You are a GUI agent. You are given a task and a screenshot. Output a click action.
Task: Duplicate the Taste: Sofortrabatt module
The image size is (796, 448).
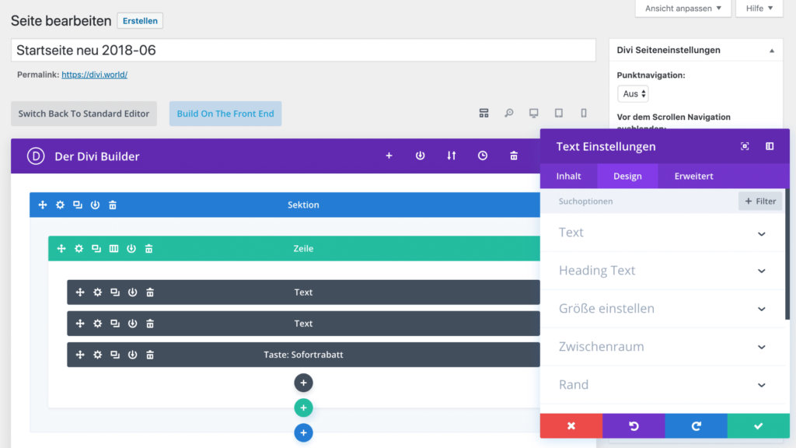(x=115, y=355)
